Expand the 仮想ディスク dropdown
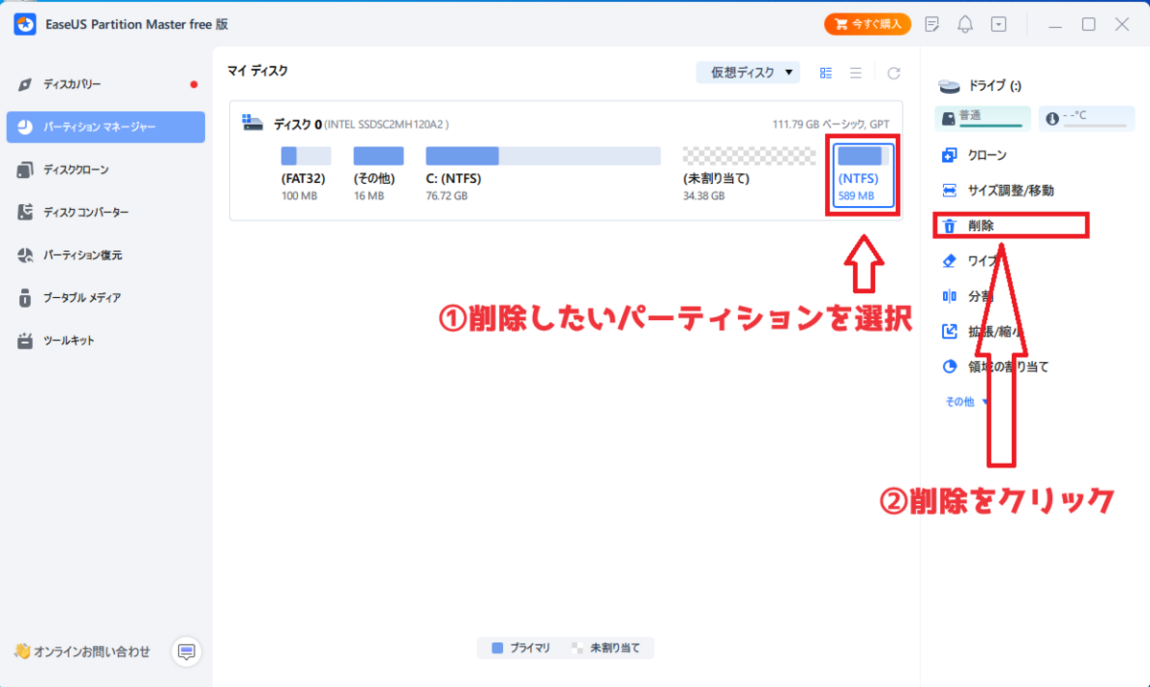This screenshot has width=1150, height=687. click(x=747, y=73)
